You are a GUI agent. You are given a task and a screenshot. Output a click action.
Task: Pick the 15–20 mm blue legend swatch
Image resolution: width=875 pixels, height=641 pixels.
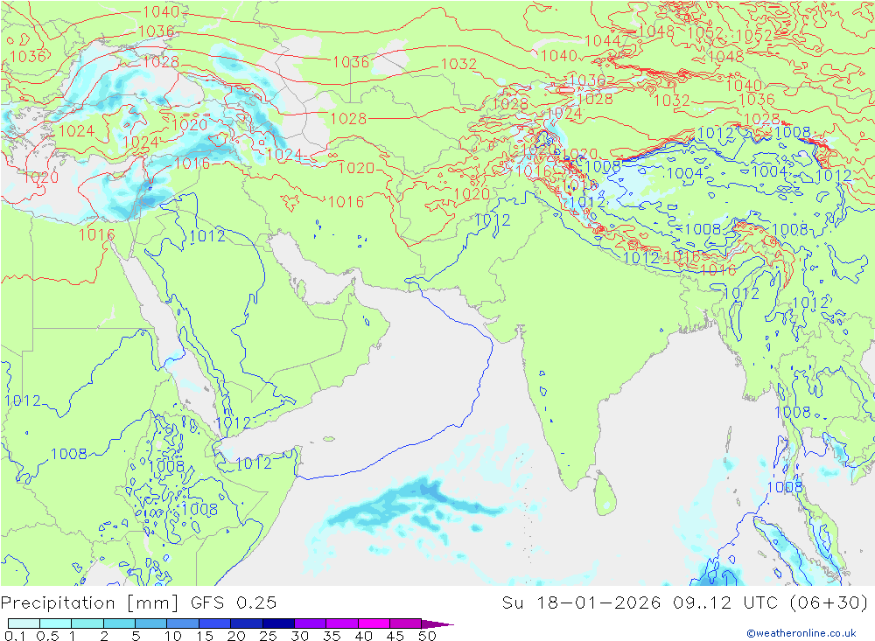[x=214, y=624]
